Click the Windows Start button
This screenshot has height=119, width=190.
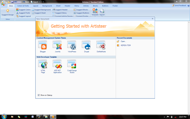pyautogui.click(x=4, y=117)
